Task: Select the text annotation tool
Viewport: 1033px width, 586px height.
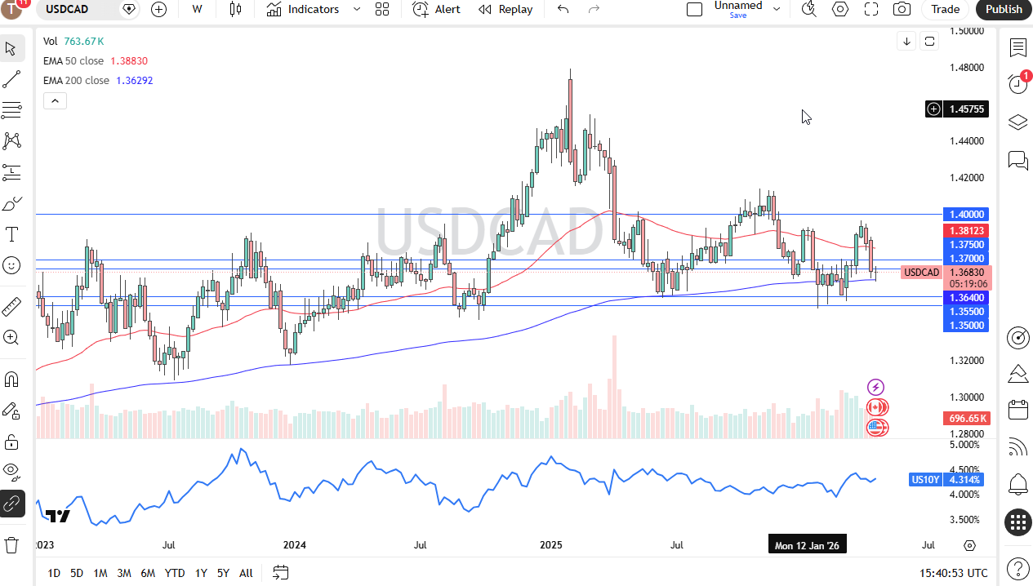Action: point(11,235)
